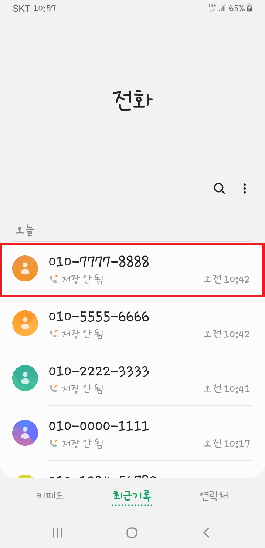Tap the partially visible yellow avatar
Image resolution: width=265 pixels, height=548 pixels.
click(x=25, y=476)
